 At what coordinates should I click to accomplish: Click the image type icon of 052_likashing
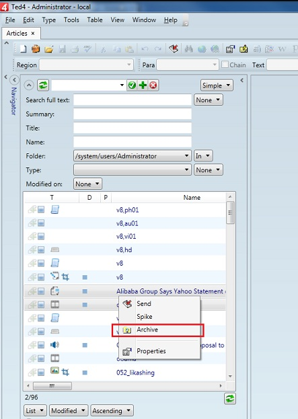54,371
